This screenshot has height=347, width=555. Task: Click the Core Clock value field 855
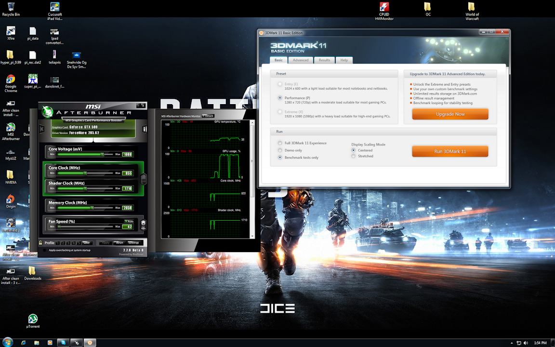pyautogui.click(x=128, y=173)
